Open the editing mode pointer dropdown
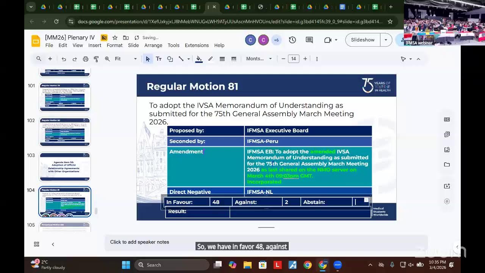This screenshot has height=273, width=485. (406, 59)
